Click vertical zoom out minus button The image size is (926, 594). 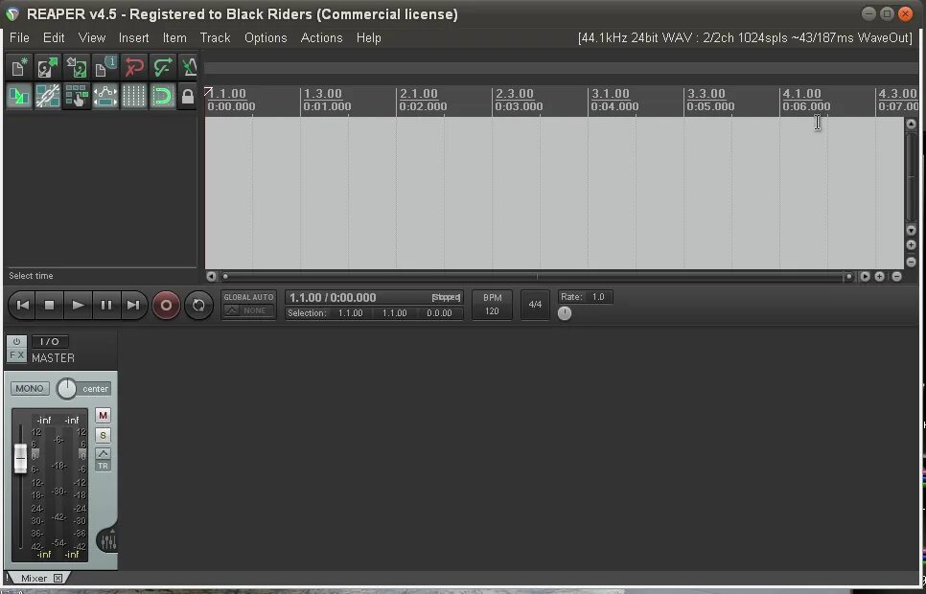point(912,262)
